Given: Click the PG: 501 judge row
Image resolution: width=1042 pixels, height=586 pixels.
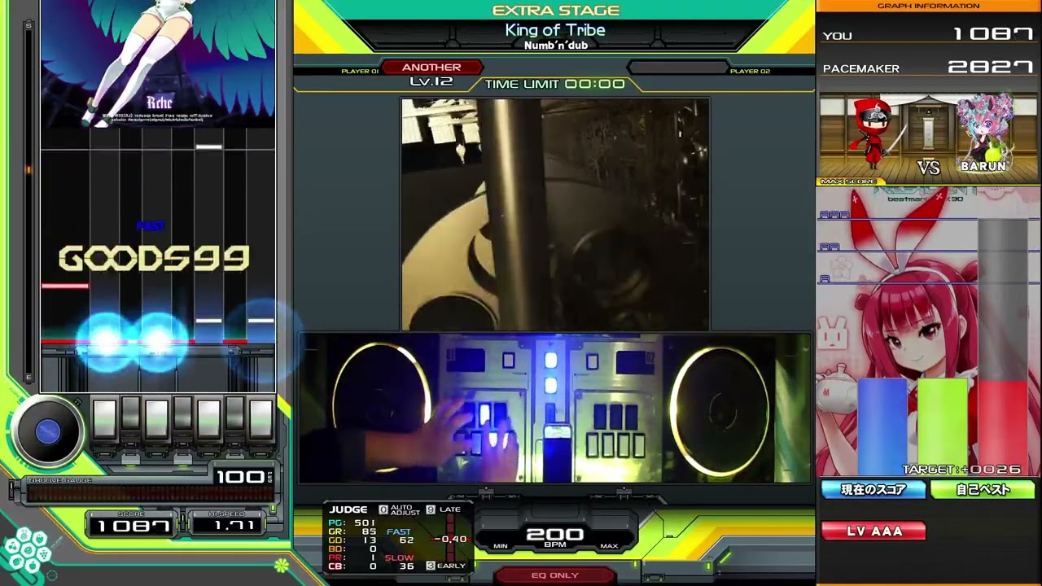Looking at the screenshot, I should (352, 523).
